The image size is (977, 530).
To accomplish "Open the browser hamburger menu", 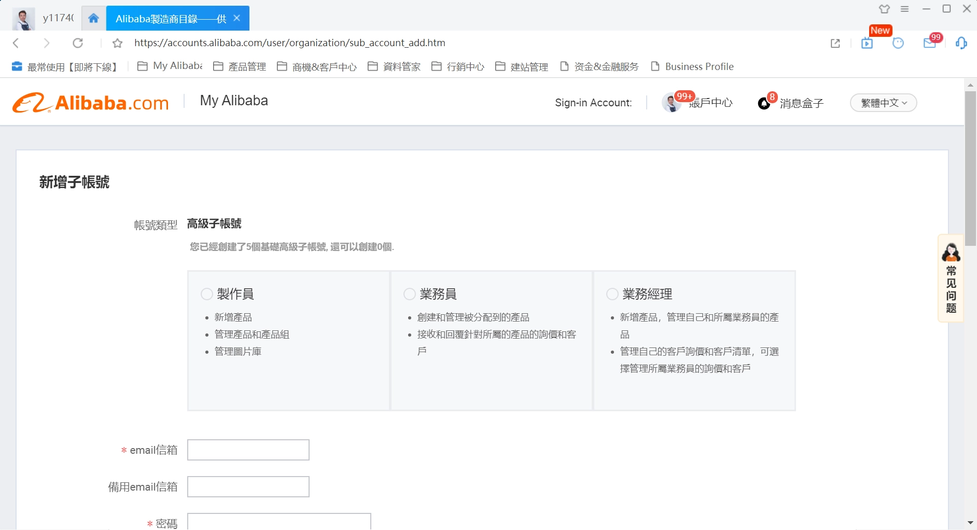I will coord(905,9).
